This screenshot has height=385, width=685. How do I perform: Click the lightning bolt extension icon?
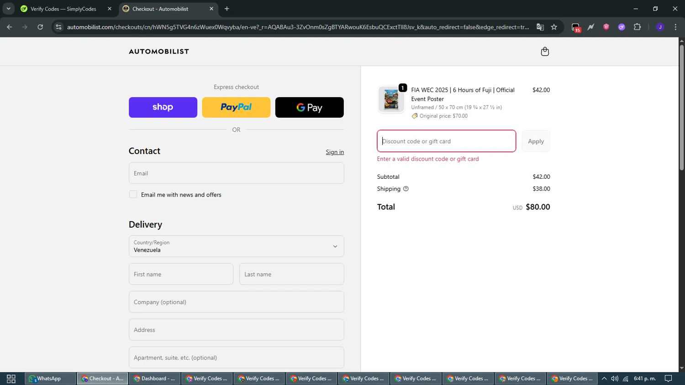tap(591, 27)
